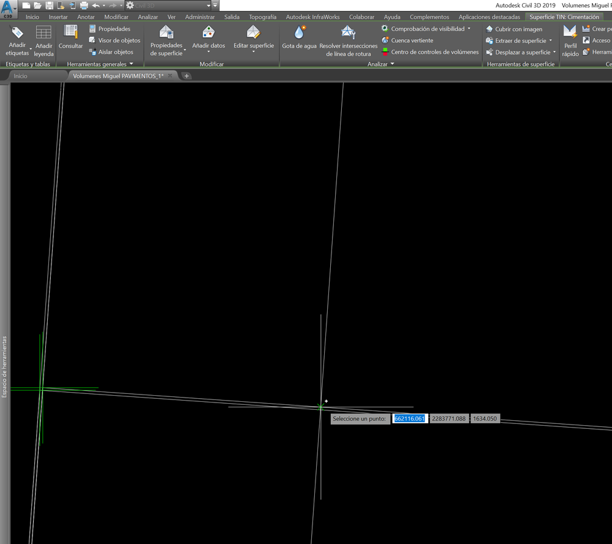Click Cuenca vertiente tool
Image resolution: width=612 pixels, height=544 pixels.
[407, 40]
